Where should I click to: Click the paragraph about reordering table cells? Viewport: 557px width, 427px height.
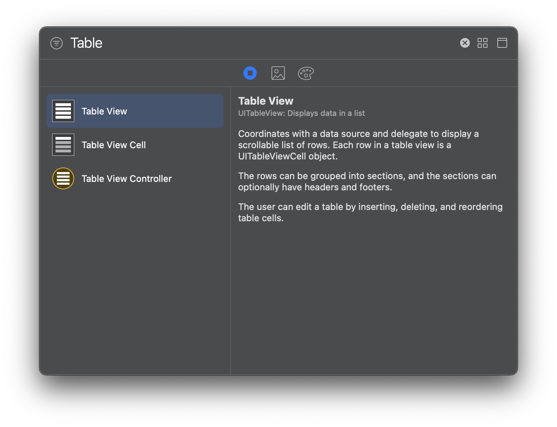point(370,212)
